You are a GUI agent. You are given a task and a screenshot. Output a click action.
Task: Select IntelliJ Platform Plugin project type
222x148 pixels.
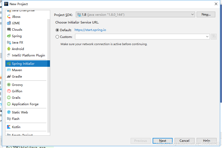[28, 55]
